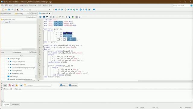Image resolution: width=193 pixels, height=109 pixels.
Task: Click the Paste icon in the main toolbar
Action: (x=18, y=9)
